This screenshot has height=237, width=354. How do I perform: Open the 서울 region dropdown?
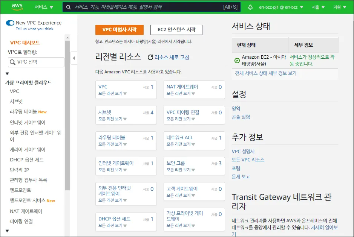[318, 7]
